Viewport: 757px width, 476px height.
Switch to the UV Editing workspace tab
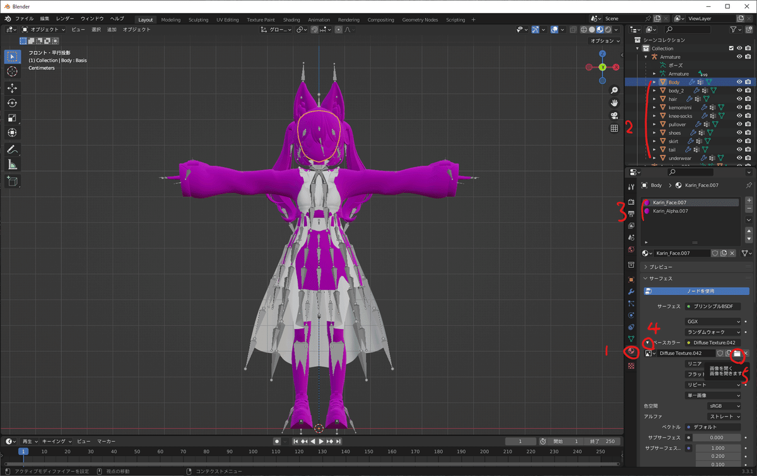pos(228,20)
